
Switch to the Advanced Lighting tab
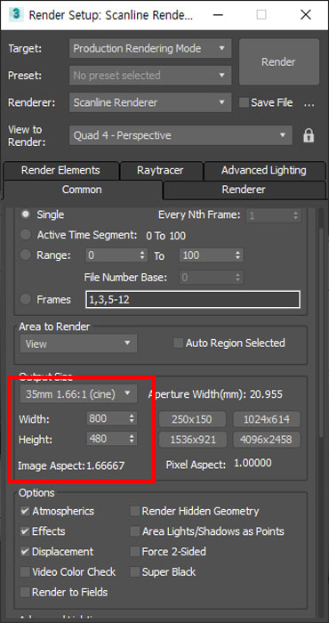264,171
